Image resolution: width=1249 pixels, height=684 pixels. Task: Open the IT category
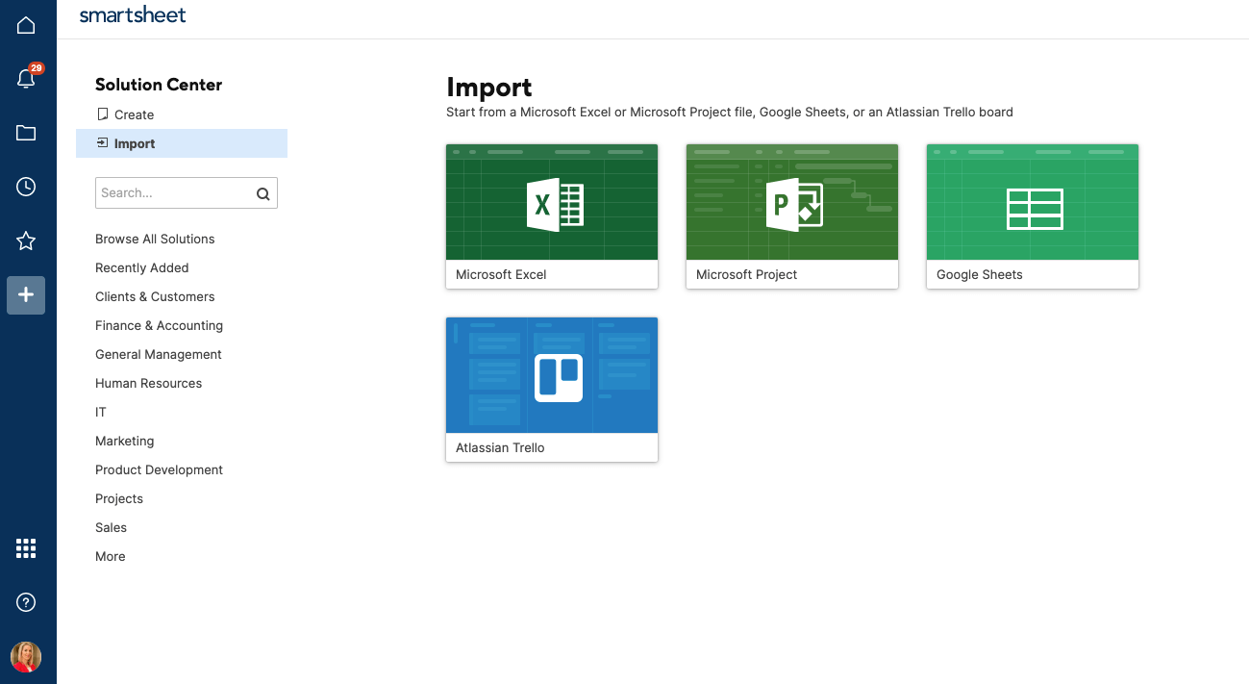click(101, 412)
